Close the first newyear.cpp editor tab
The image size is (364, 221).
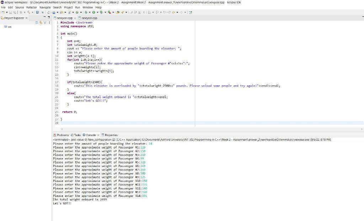click(75, 18)
